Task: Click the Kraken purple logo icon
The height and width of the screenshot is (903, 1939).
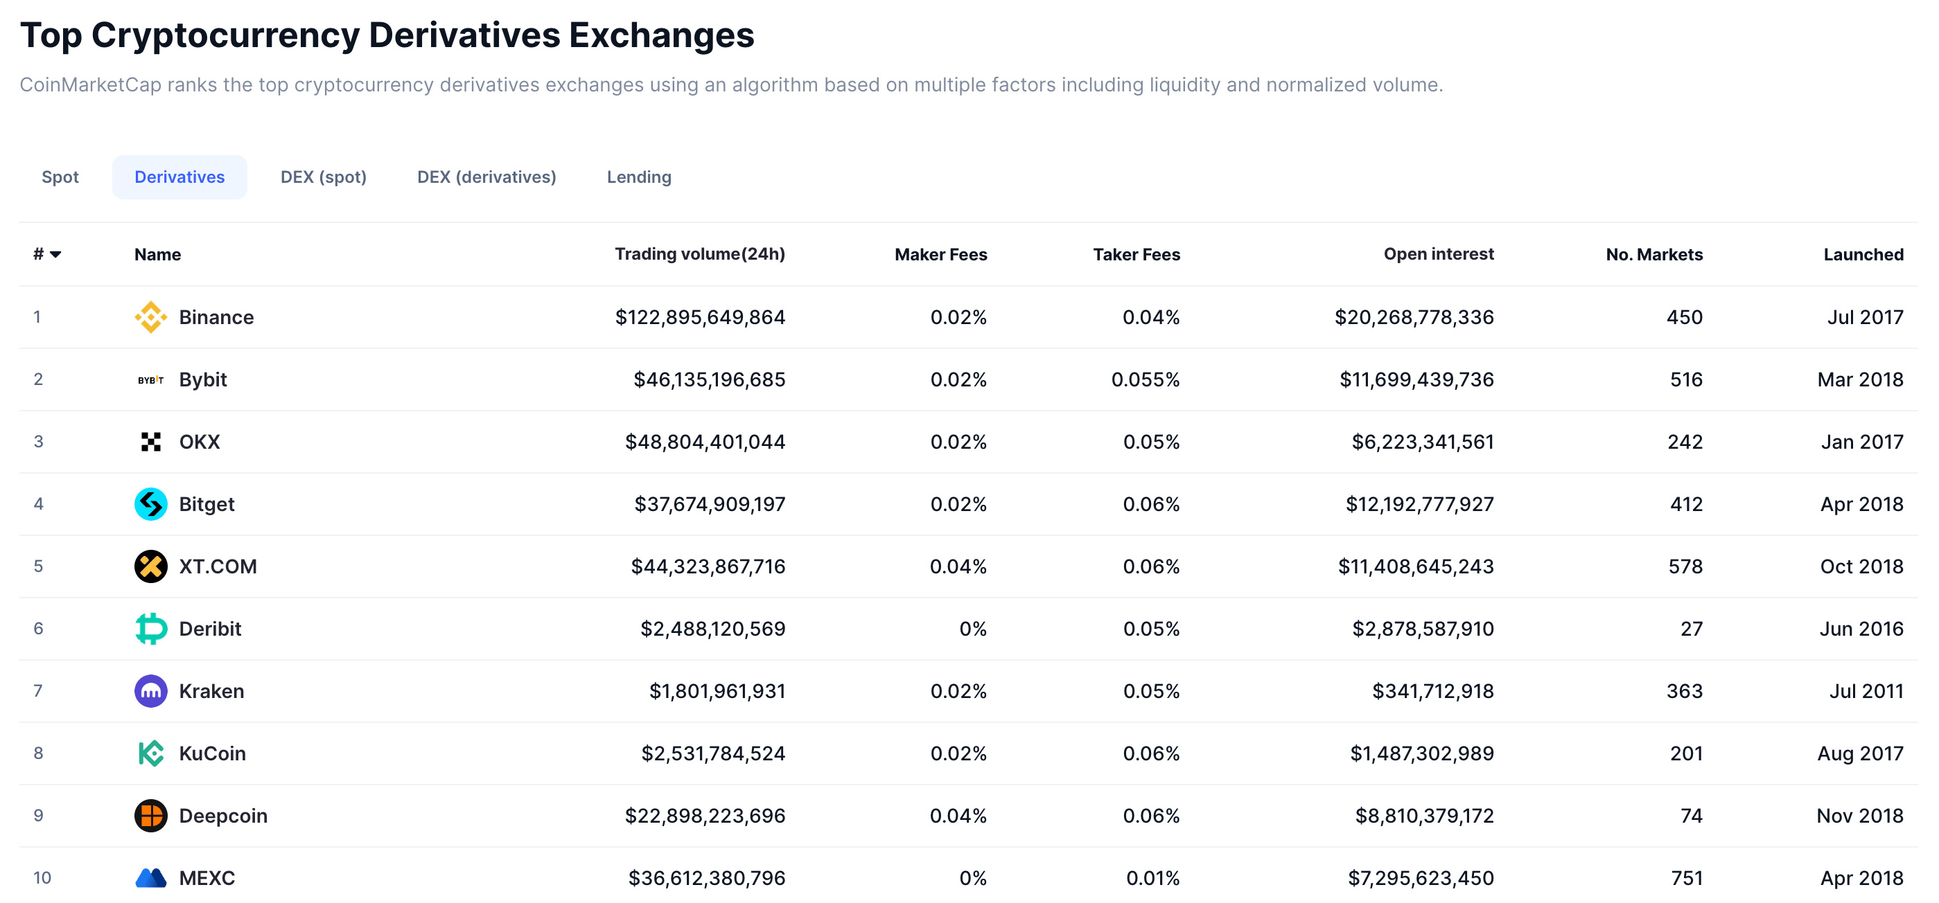Action: (x=150, y=691)
